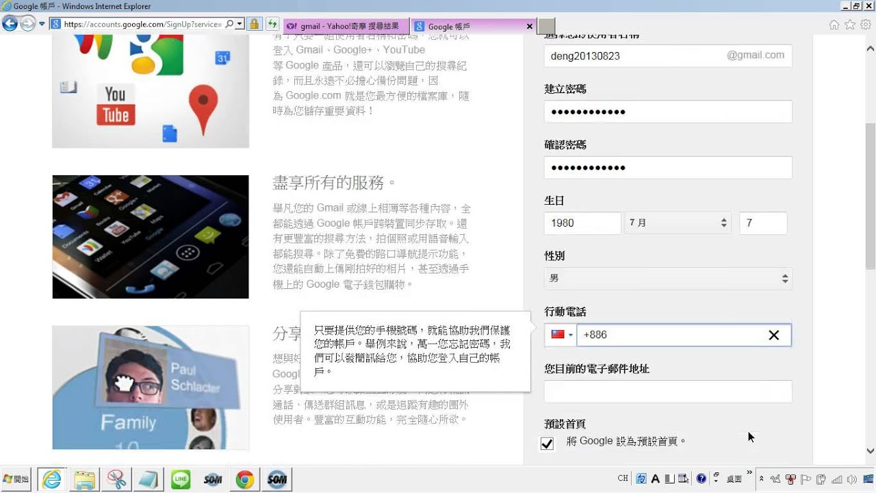
Task: Open the recent pages dropdown arrow
Action: [42, 24]
